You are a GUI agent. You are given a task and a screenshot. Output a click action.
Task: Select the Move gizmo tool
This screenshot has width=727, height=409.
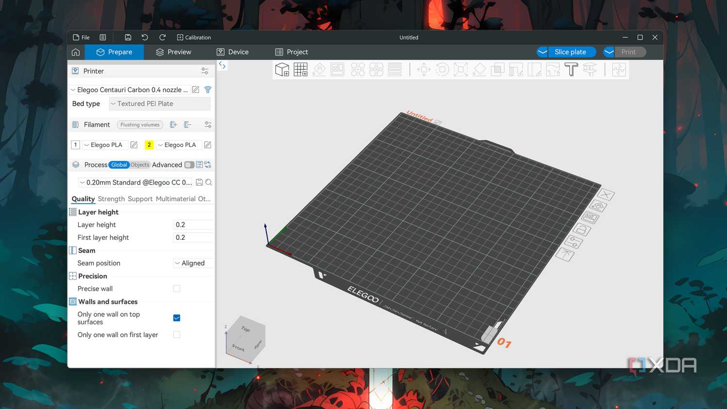[424, 70]
